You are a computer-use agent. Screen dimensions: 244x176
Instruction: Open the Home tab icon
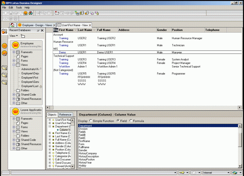(13, 25)
